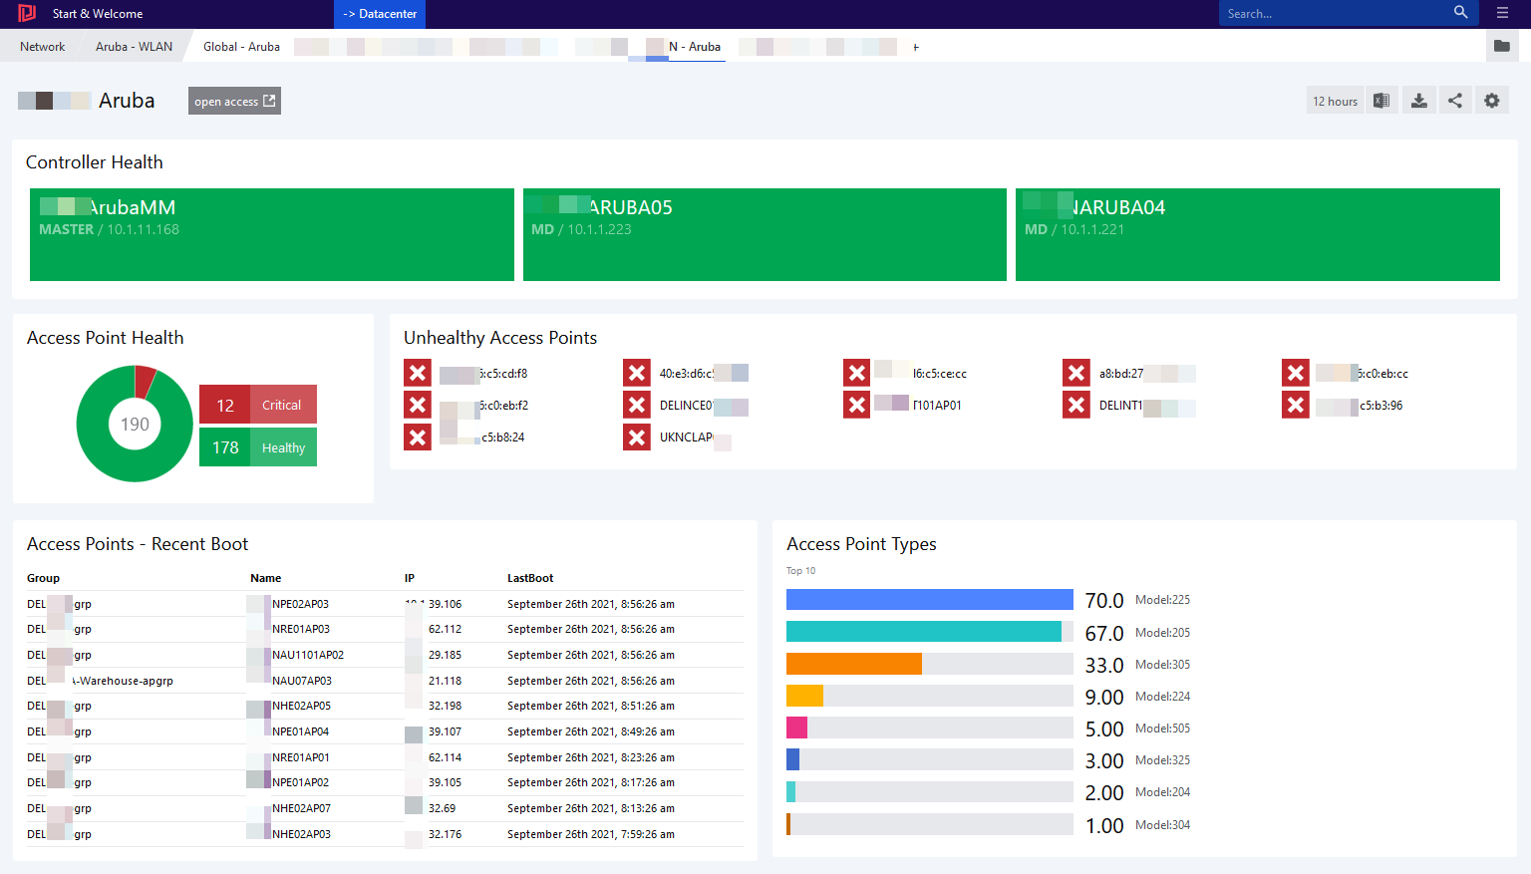Click the -> Datacenter tab

[379, 14]
